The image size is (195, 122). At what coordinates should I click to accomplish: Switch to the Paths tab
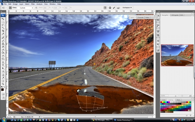pyautogui.click(x=147, y=18)
